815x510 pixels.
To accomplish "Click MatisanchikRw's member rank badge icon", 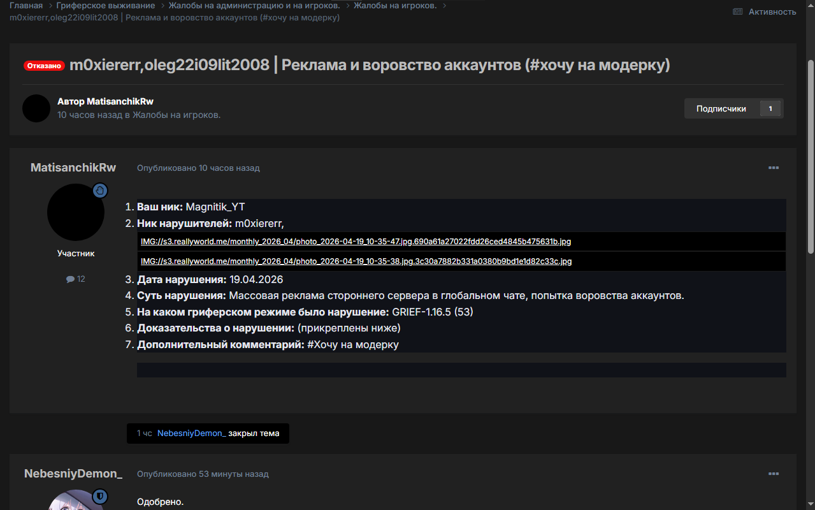I will tap(100, 191).
